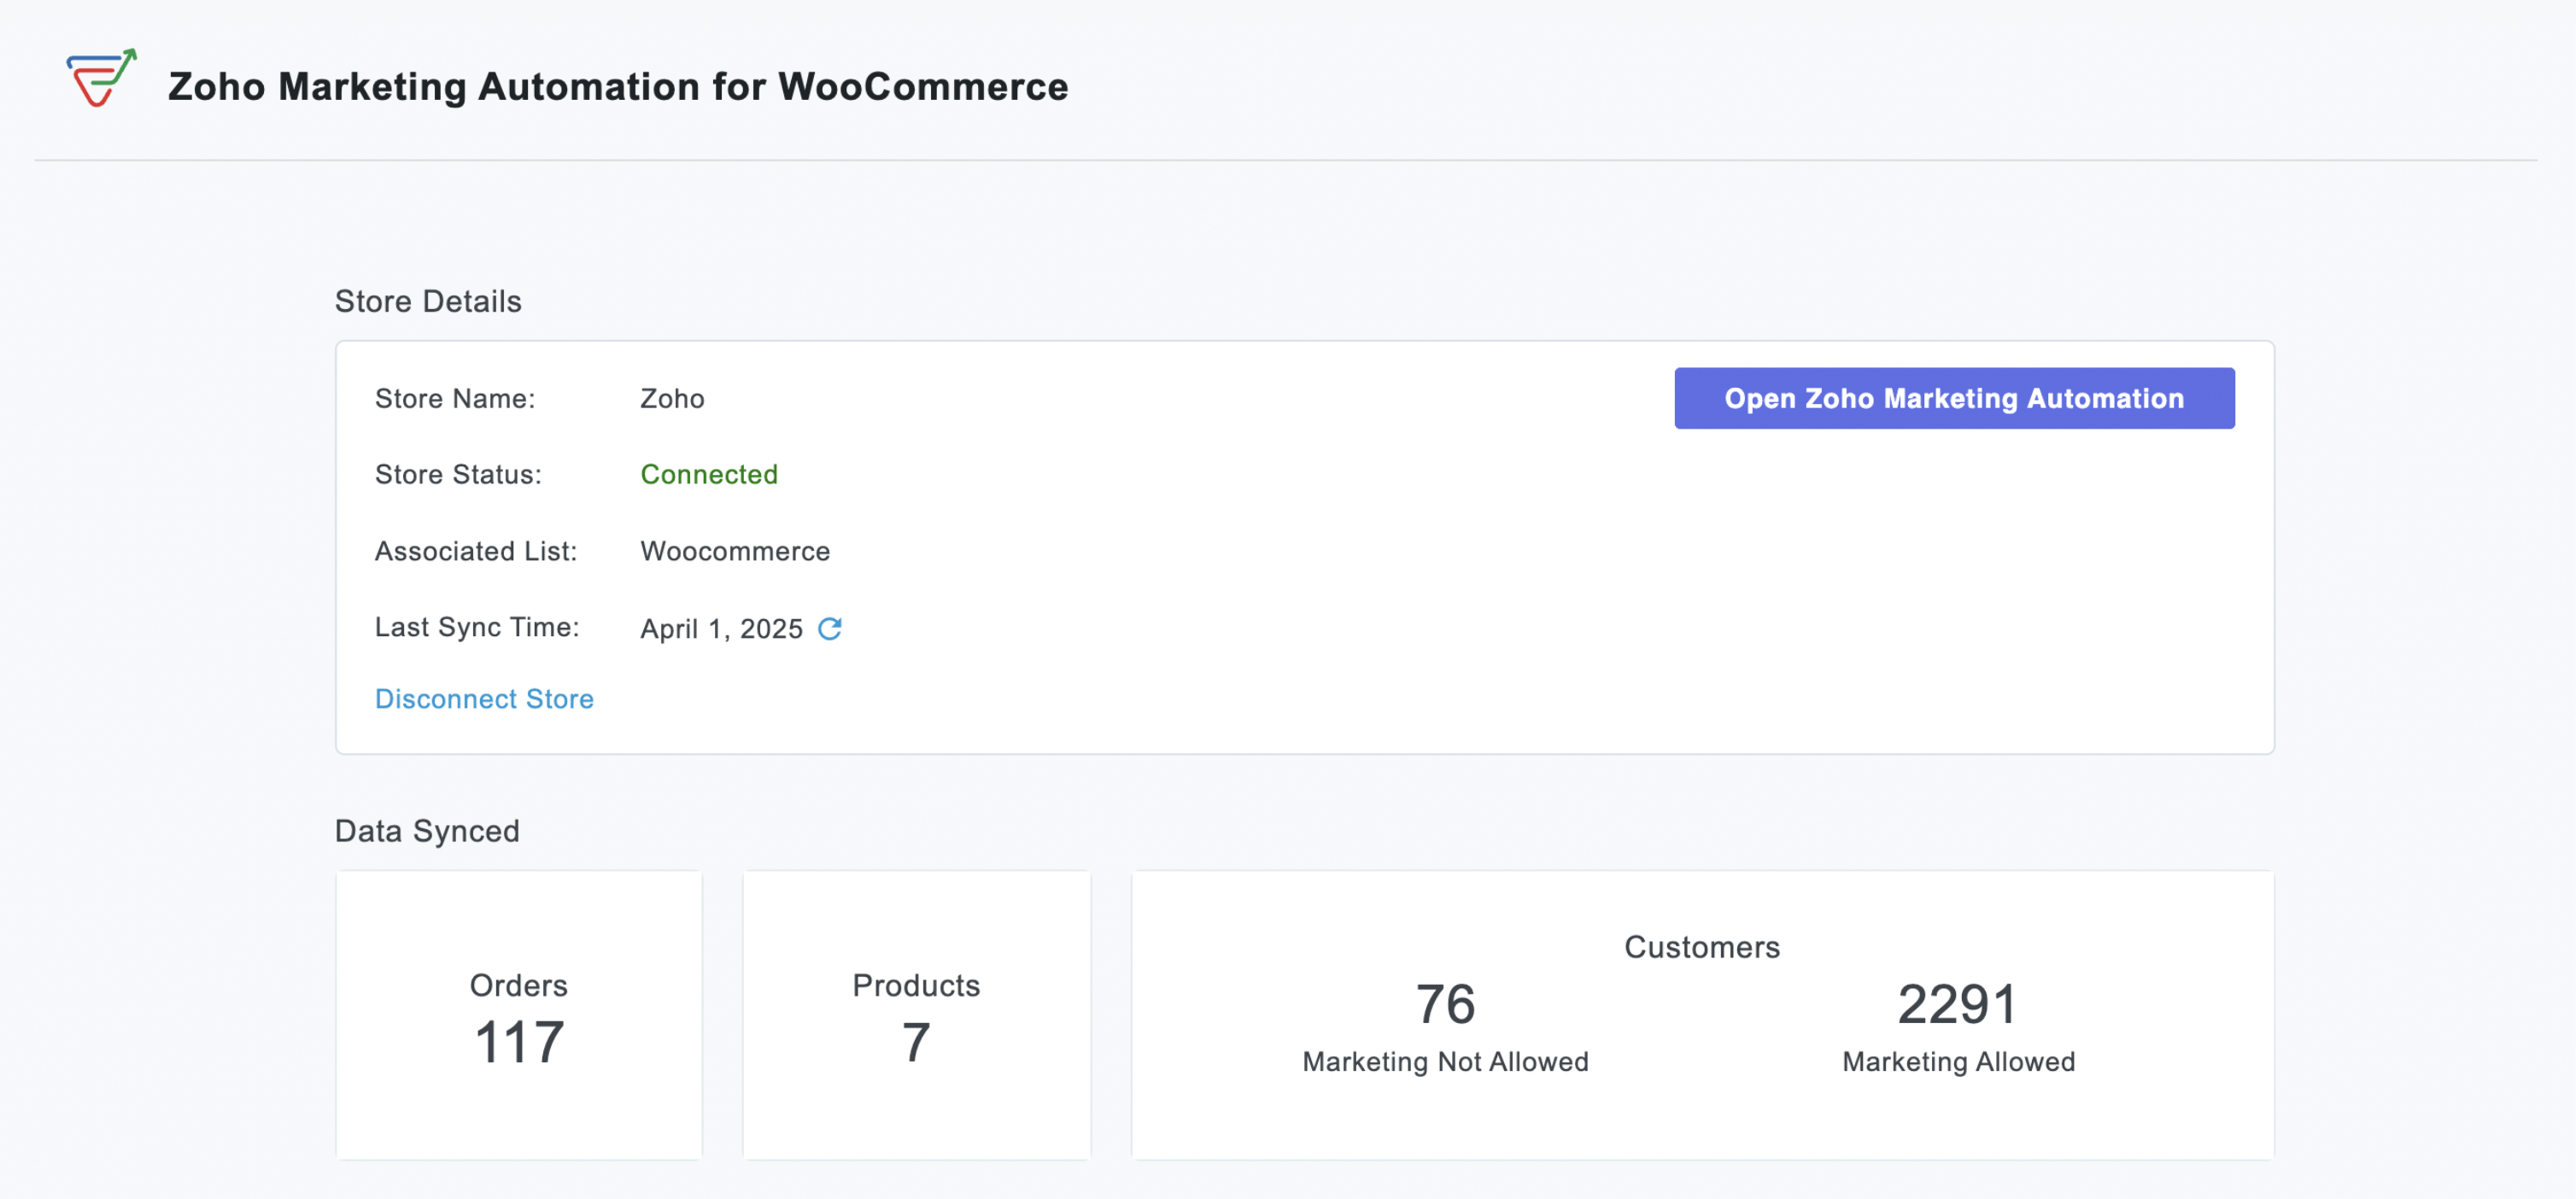Click the Orders number 117
This screenshot has height=1199, width=2576.
(x=518, y=1042)
